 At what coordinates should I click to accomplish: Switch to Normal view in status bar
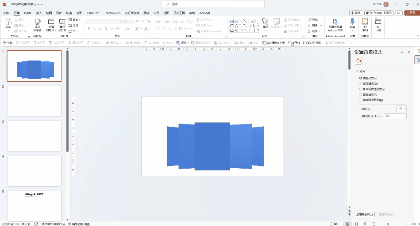pyautogui.click(x=348, y=224)
